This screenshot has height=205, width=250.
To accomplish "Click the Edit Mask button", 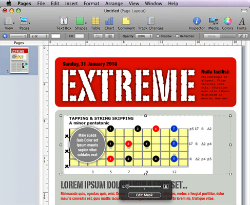I will click(144, 195).
